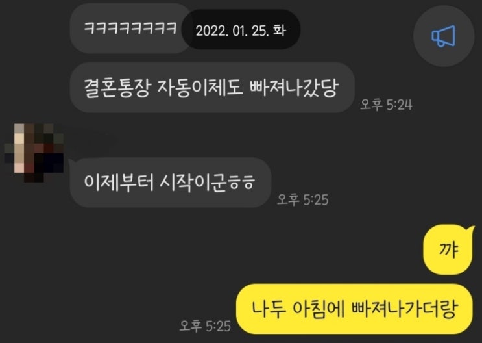
Task: Click the 2022. 01. 25. 화 date badge
Action: (241, 30)
